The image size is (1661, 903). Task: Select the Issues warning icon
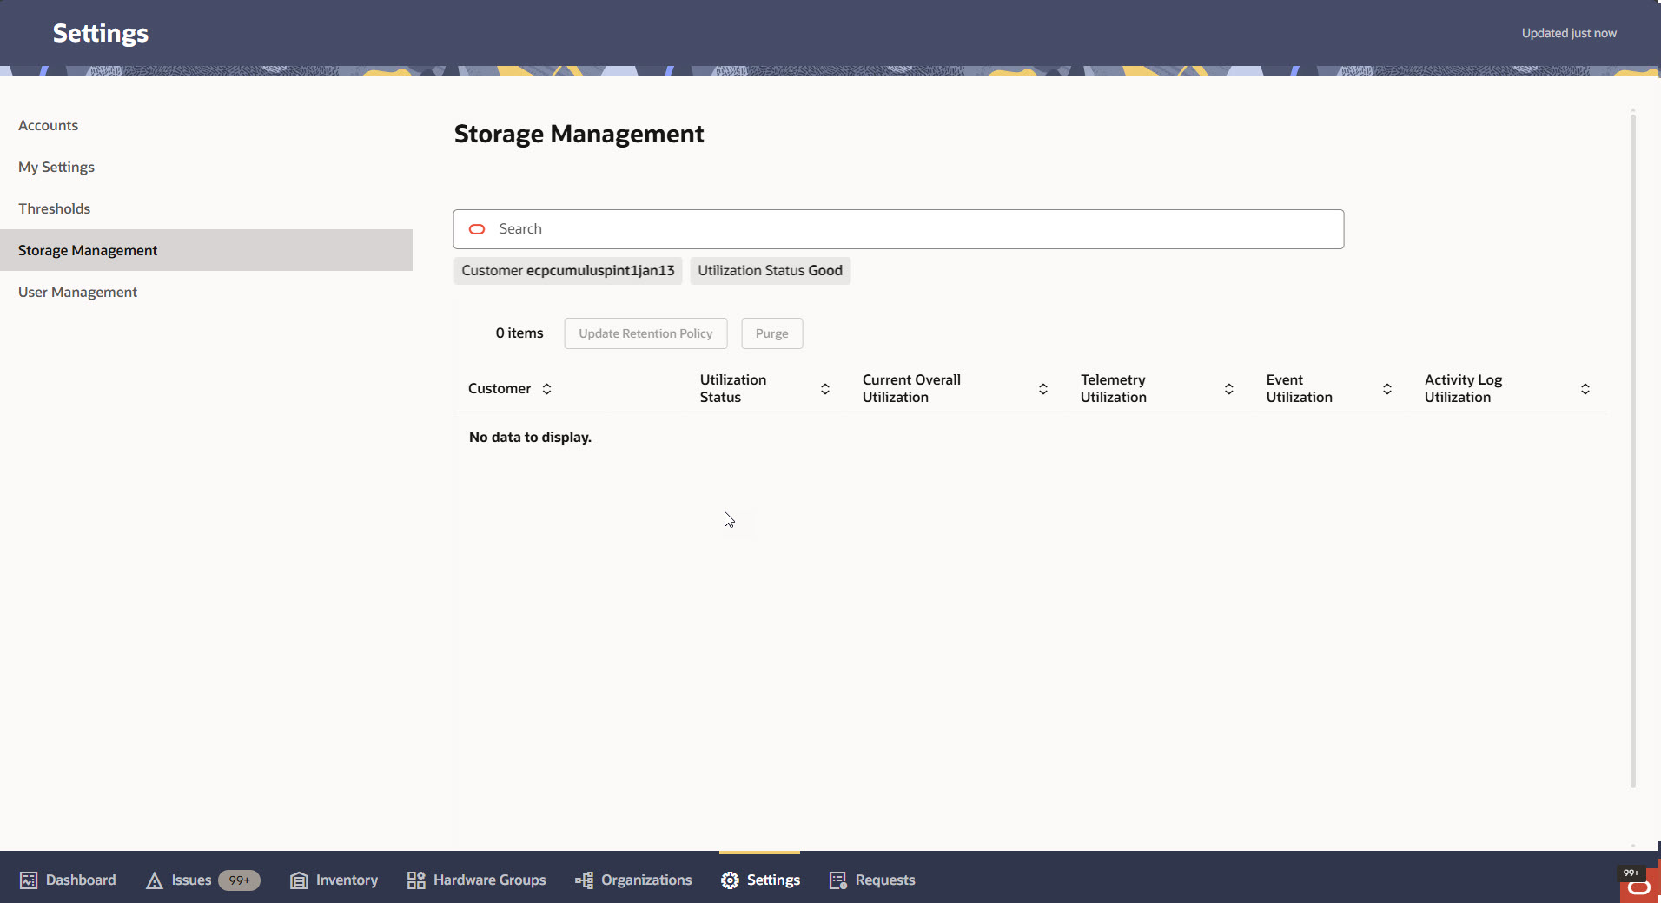(154, 880)
